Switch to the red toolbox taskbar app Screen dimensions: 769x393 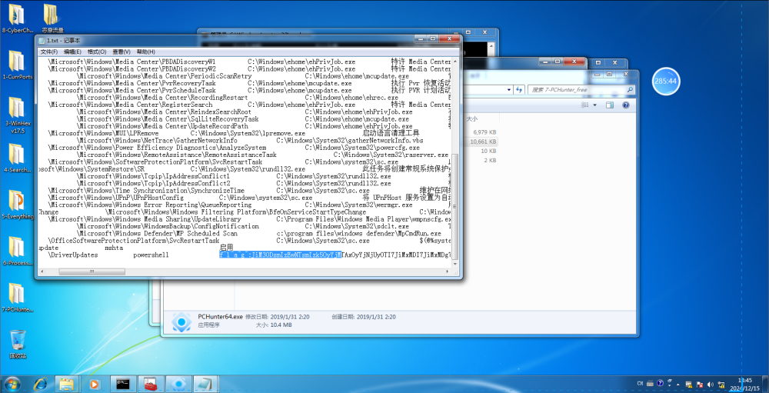(x=150, y=383)
